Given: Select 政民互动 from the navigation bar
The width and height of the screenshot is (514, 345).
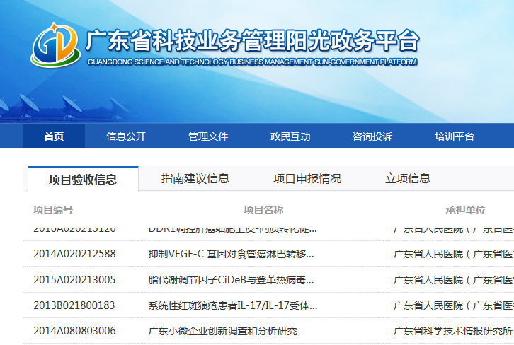Looking at the screenshot, I should [x=290, y=136].
